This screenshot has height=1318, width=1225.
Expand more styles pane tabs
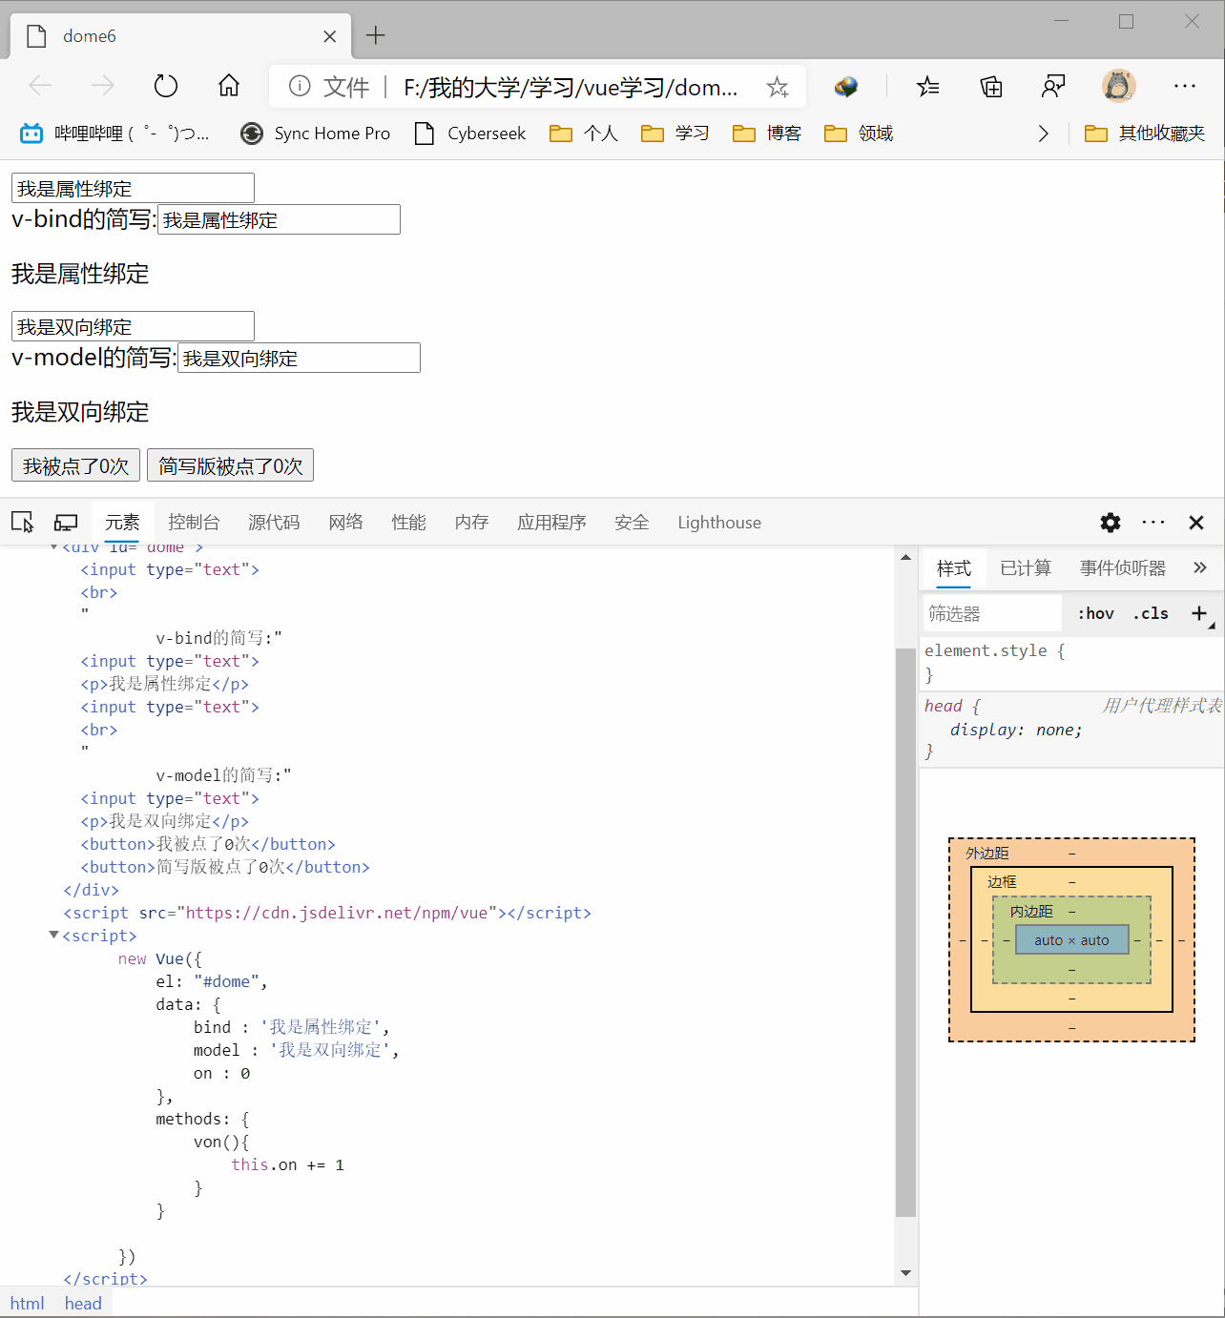[x=1200, y=568]
